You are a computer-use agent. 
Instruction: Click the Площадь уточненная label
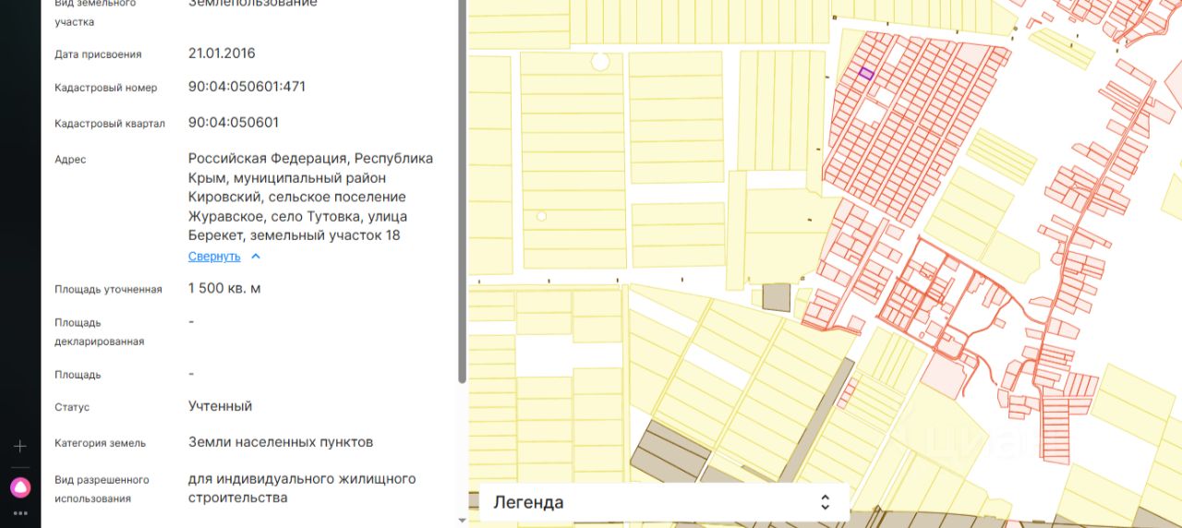pos(108,290)
